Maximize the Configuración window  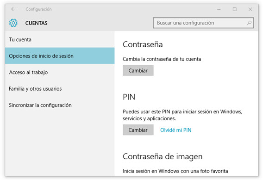(234, 9)
